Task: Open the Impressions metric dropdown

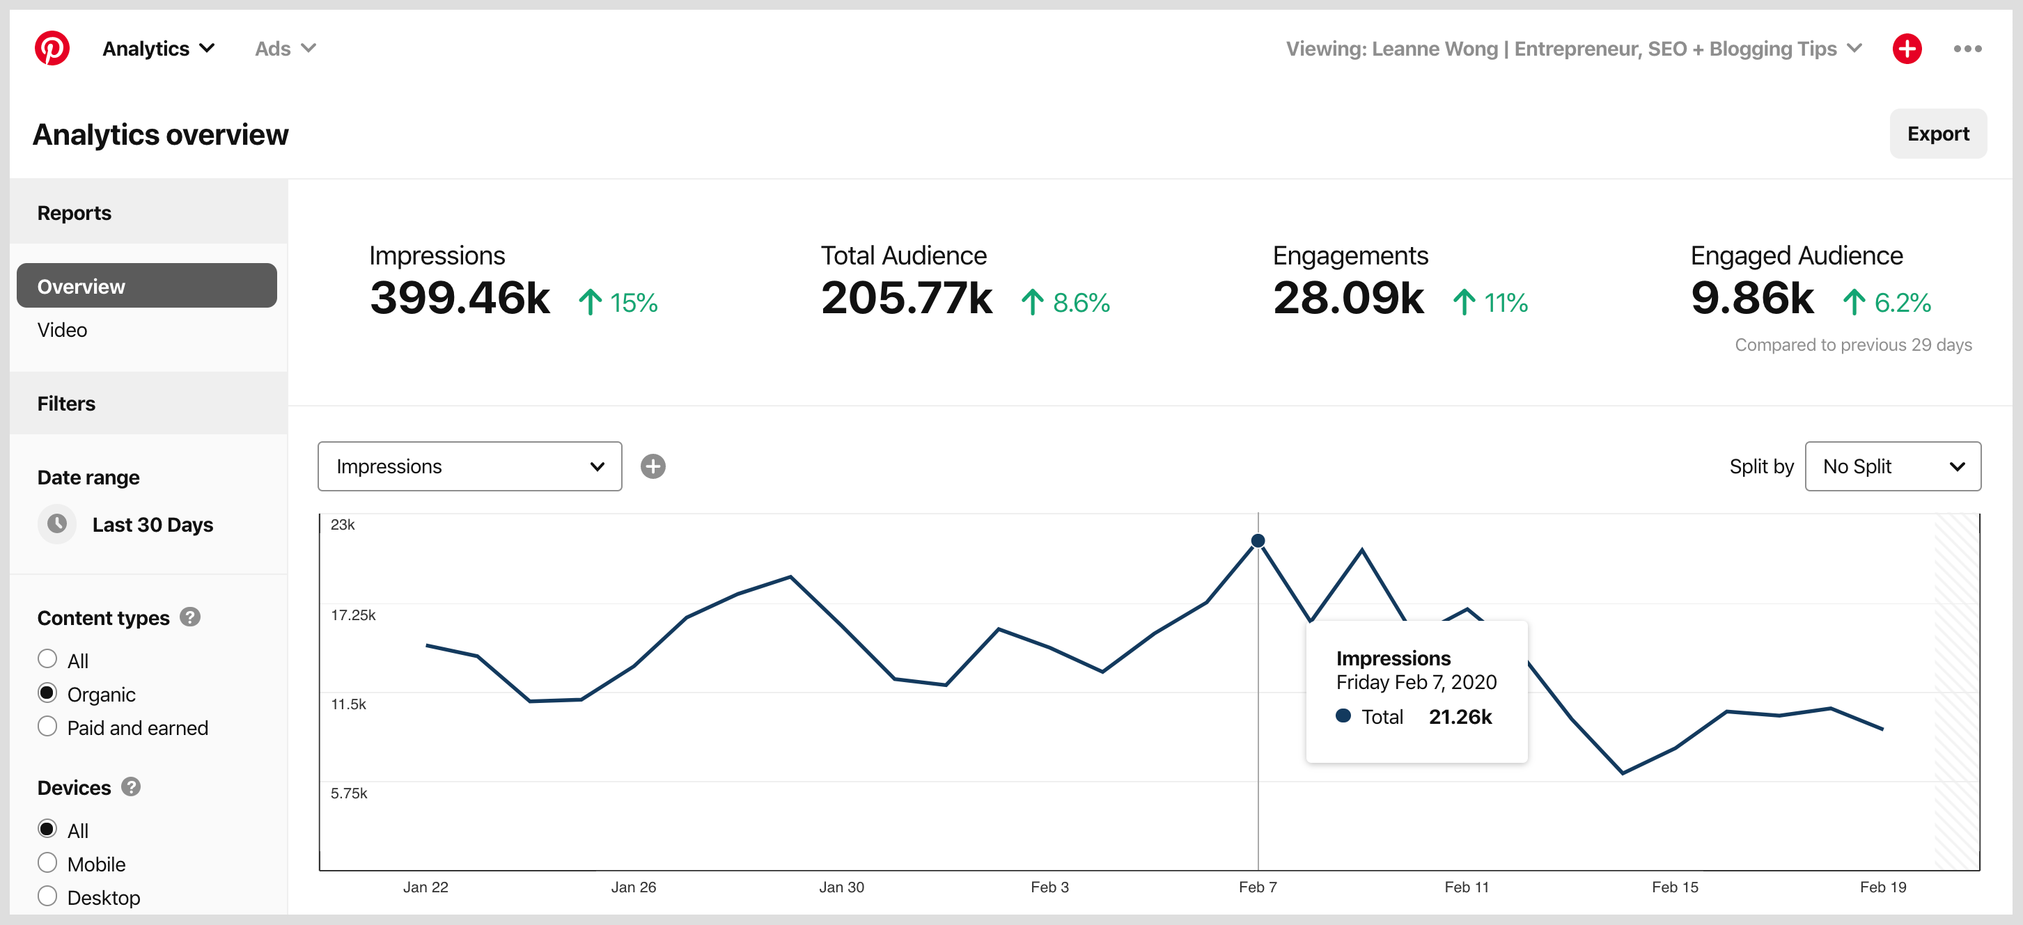Action: coord(469,466)
